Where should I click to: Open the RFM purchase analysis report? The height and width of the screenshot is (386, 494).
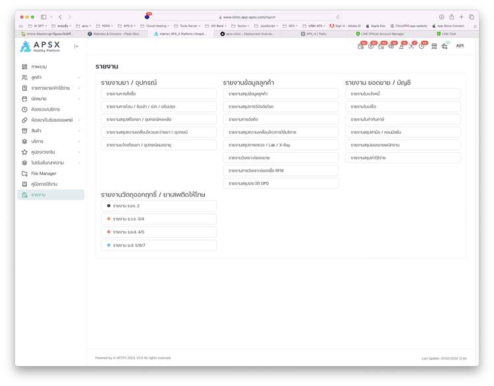point(281,171)
